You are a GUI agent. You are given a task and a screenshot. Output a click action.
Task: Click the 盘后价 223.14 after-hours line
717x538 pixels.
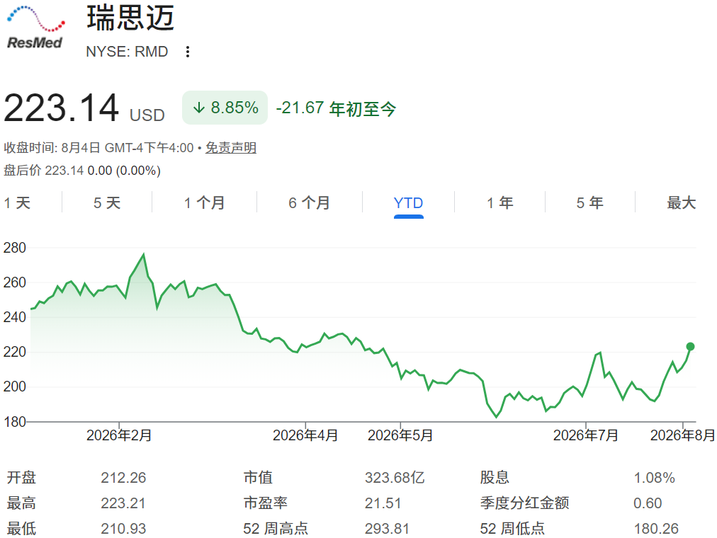tap(82, 171)
